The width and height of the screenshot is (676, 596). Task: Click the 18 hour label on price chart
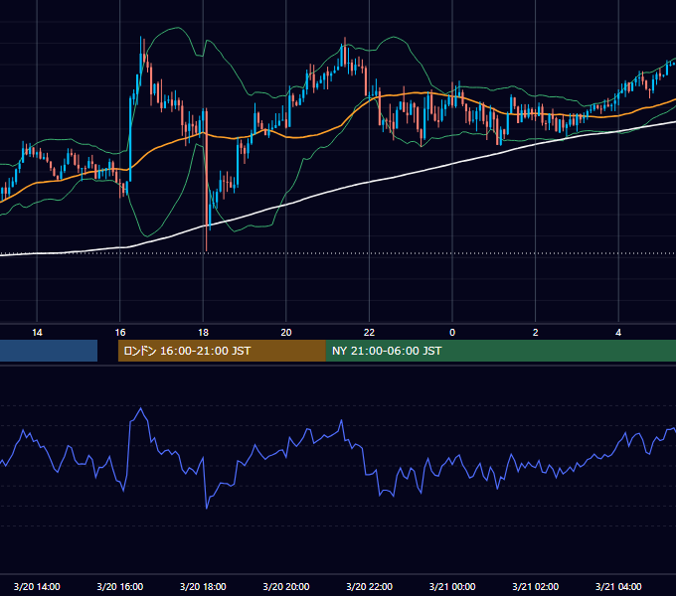203,333
